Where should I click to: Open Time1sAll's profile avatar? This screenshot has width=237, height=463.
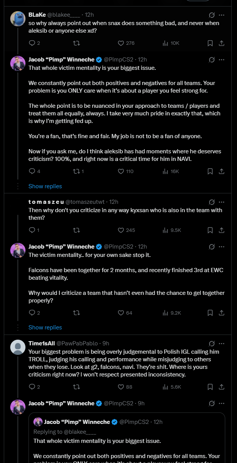pyautogui.click(x=18, y=347)
